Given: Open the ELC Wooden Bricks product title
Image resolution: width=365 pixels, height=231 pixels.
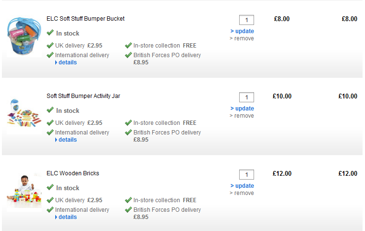Looking at the screenshot, I should 73,173.
